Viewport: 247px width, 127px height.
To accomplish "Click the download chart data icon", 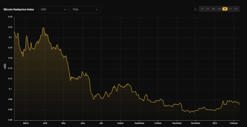I will point(195,9).
